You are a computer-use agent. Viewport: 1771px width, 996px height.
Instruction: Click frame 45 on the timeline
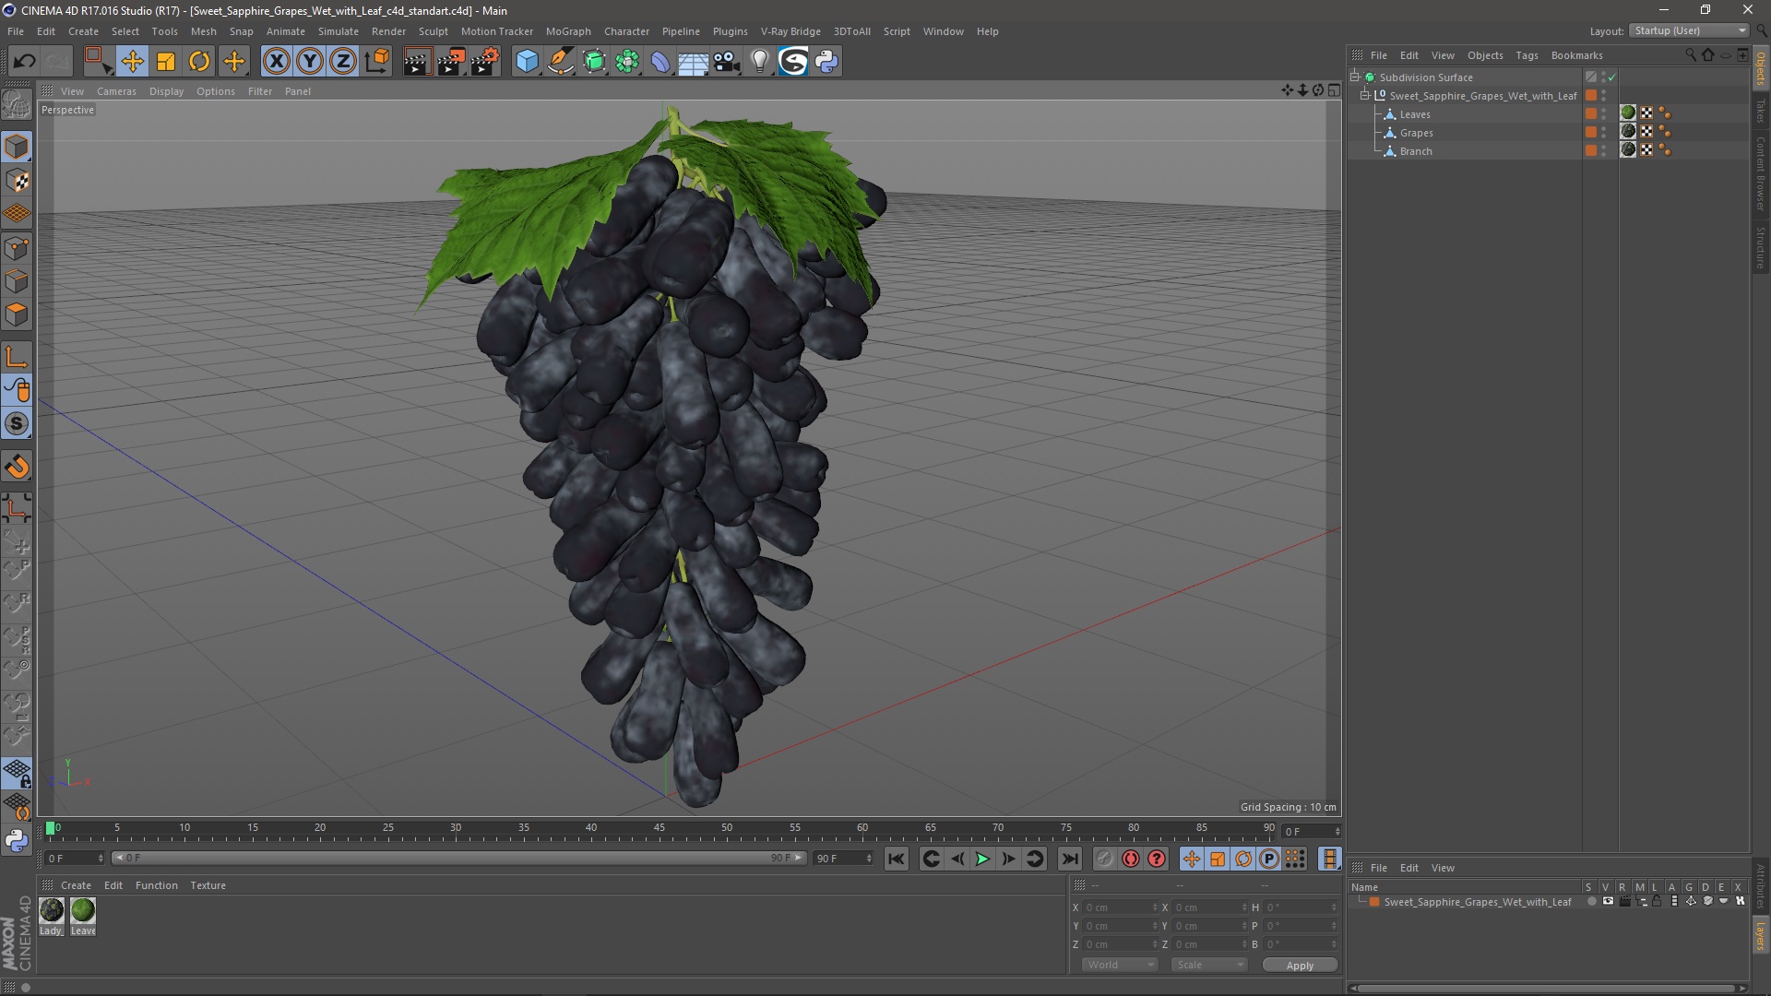click(x=659, y=829)
